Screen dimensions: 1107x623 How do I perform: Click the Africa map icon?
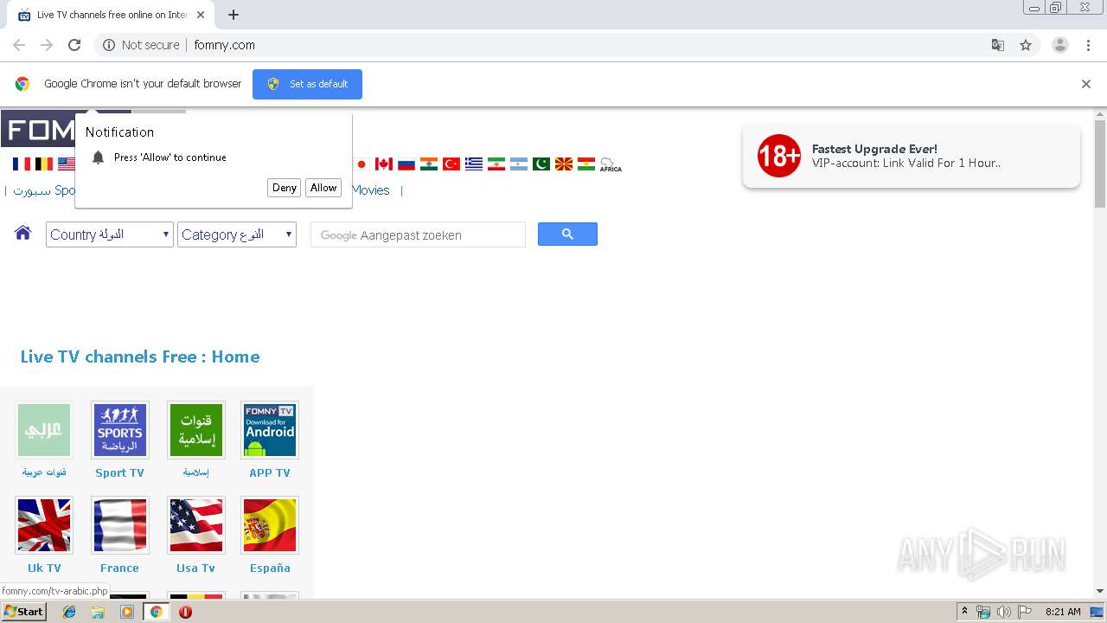[x=611, y=164]
